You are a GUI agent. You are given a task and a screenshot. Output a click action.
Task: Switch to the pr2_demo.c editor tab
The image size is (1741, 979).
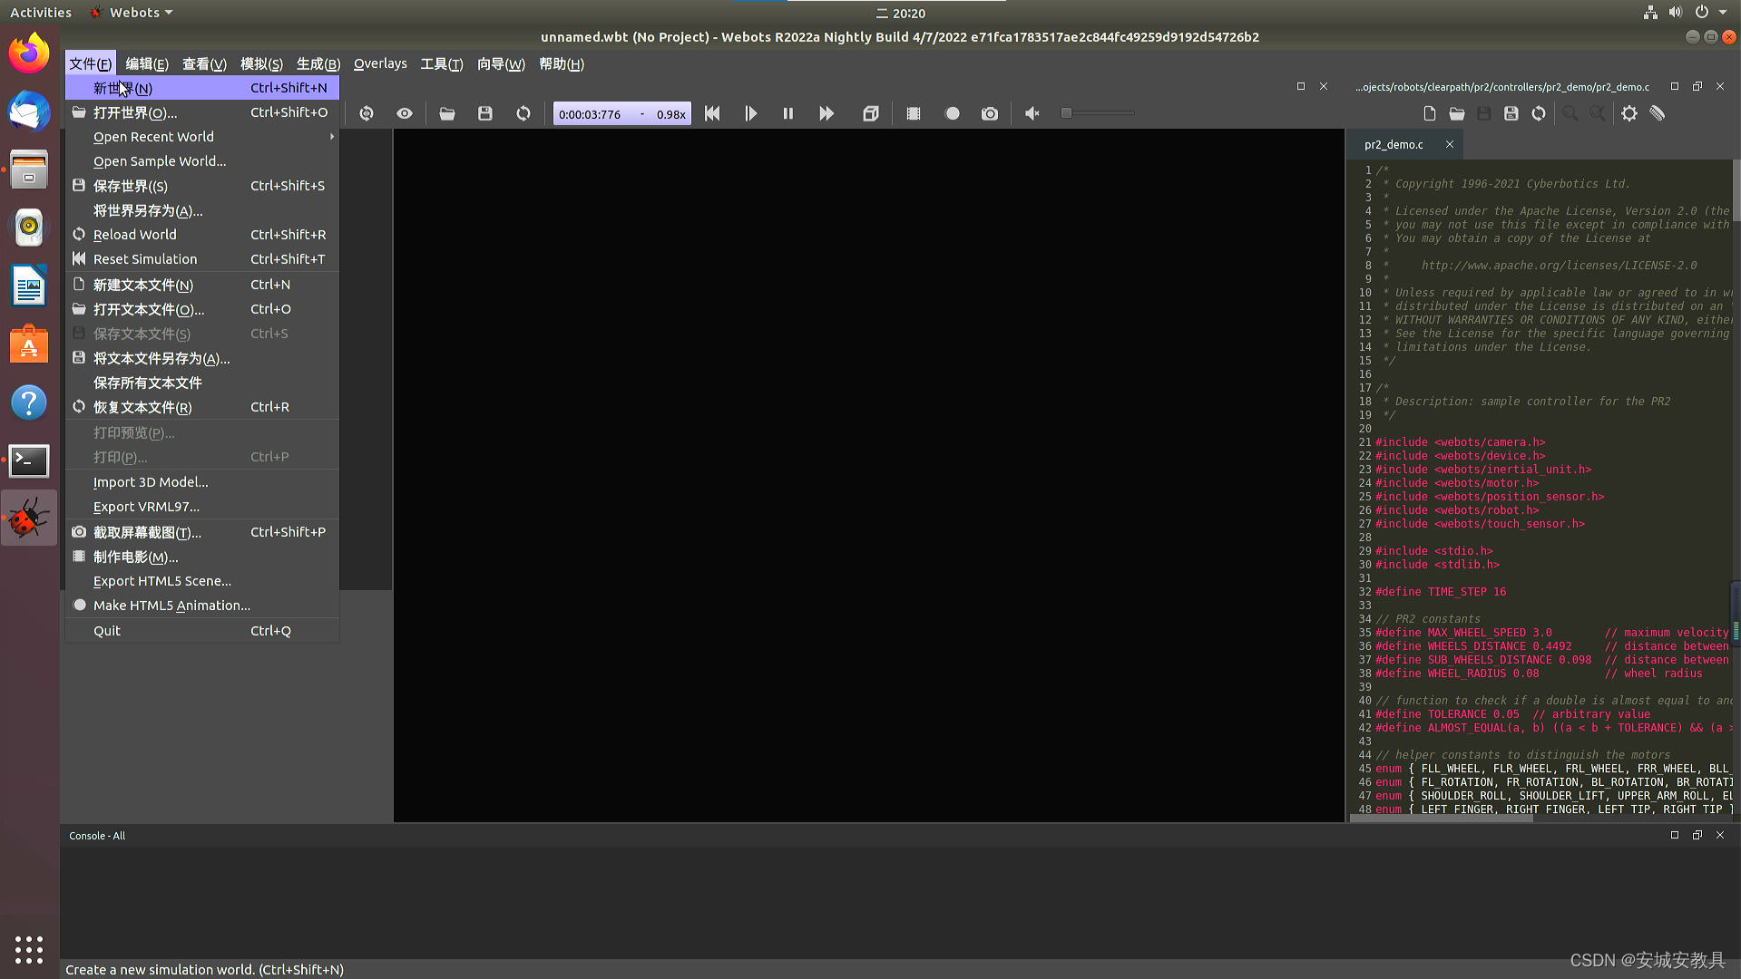tap(1394, 144)
